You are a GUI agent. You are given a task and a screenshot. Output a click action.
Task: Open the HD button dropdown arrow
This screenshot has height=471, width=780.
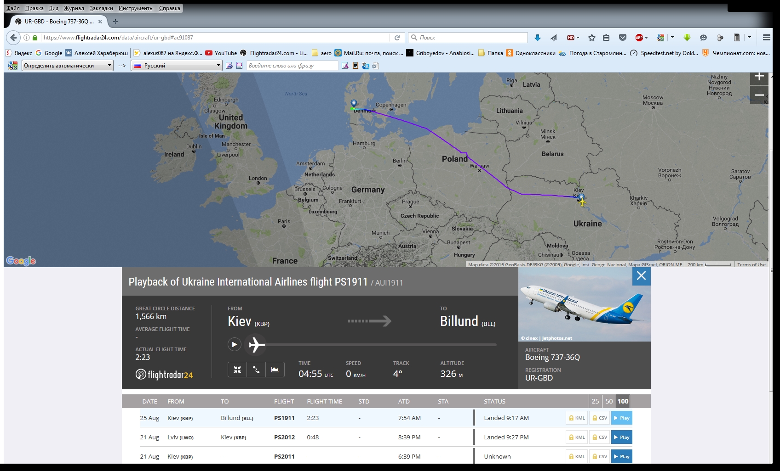578,38
